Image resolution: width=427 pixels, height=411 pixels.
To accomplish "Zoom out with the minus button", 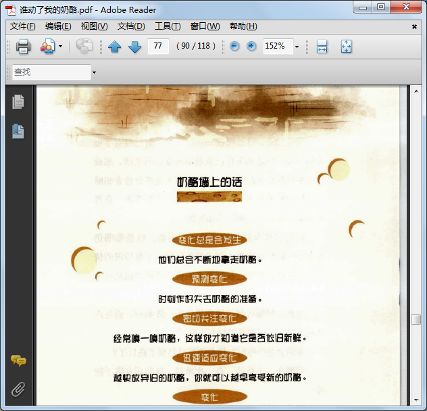I will (x=234, y=46).
